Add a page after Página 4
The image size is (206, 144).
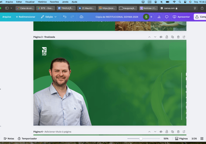[184, 131]
